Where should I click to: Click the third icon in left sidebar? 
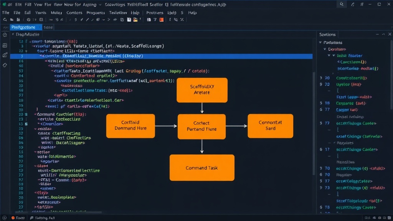point(5,55)
